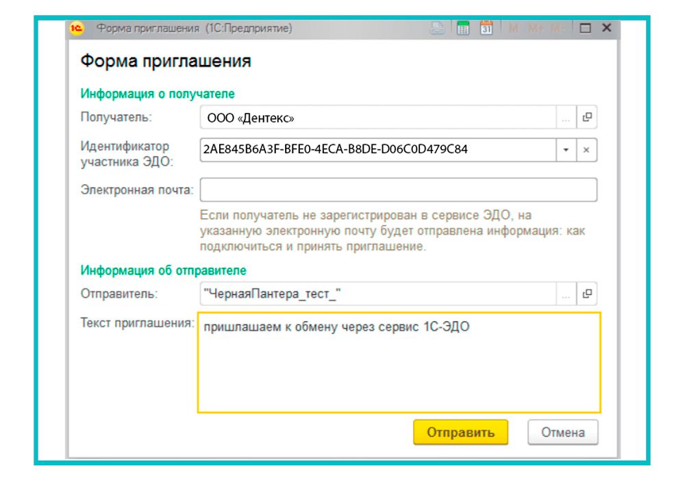Click the M+ memory button
This screenshot has width=685, height=479.
click(x=535, y=28)
